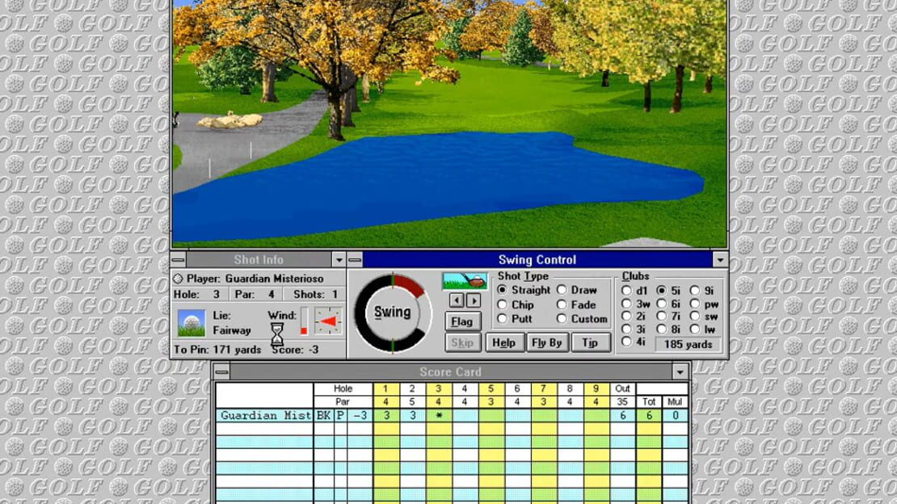Select the Custom shot type
The image size is (897, 504).
pyautogui.click(x=583, y=319)
